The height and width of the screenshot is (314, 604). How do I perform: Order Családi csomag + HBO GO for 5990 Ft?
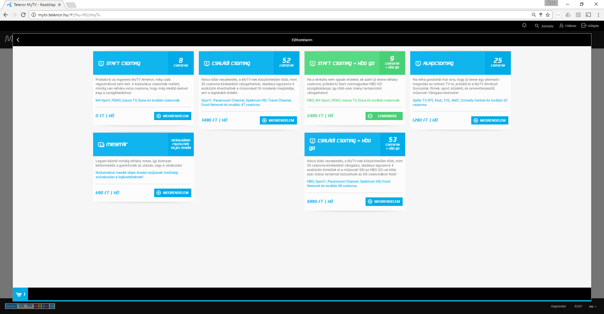click(384, 201)
